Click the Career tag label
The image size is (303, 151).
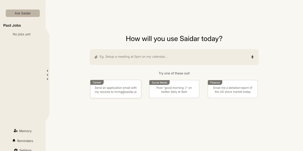point(97,83)
